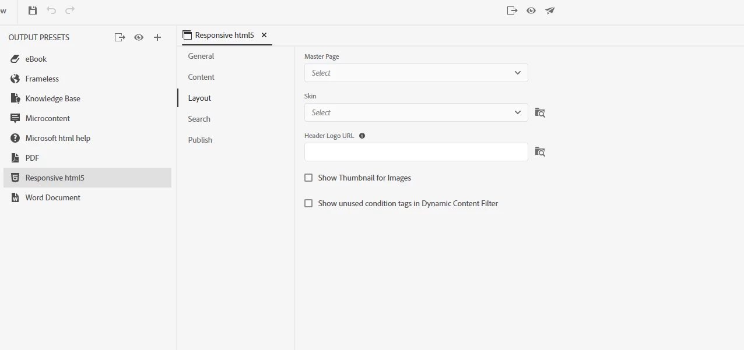The width and height of the screenshot is (744, 350).
Task: Click the eye icon in Output Presets header
Action: click(139, 37)
